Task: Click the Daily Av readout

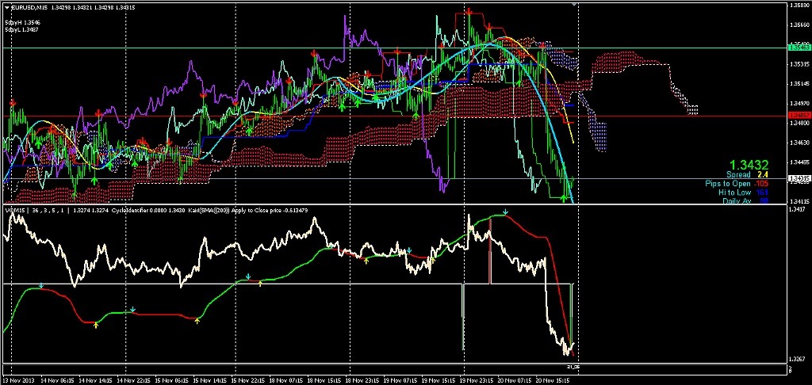Action: pos(745,200)
